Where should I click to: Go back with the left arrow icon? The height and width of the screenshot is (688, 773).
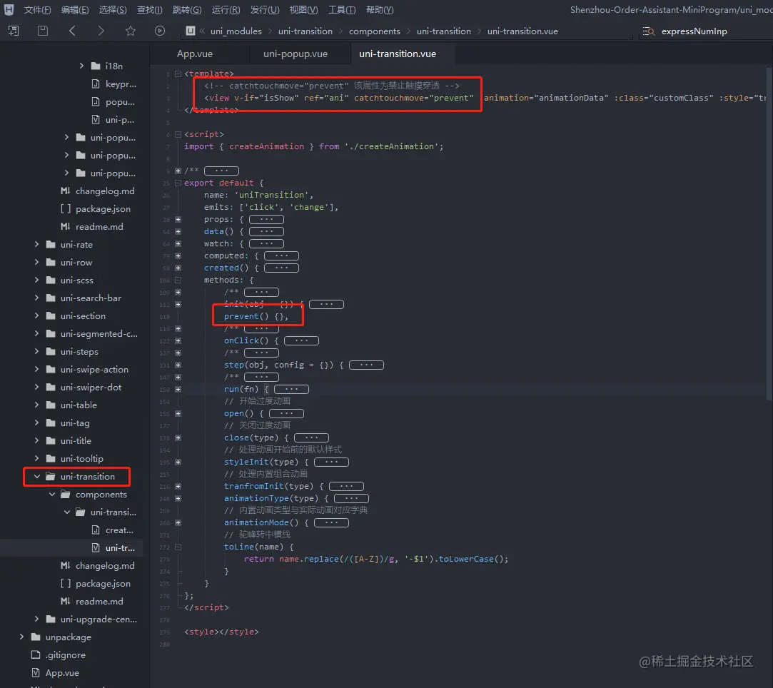pyautogui.click(x=73, y=31)
